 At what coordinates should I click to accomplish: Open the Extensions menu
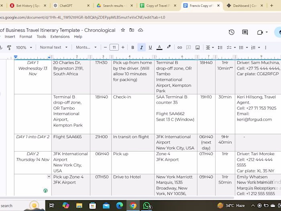pos(60,37)
